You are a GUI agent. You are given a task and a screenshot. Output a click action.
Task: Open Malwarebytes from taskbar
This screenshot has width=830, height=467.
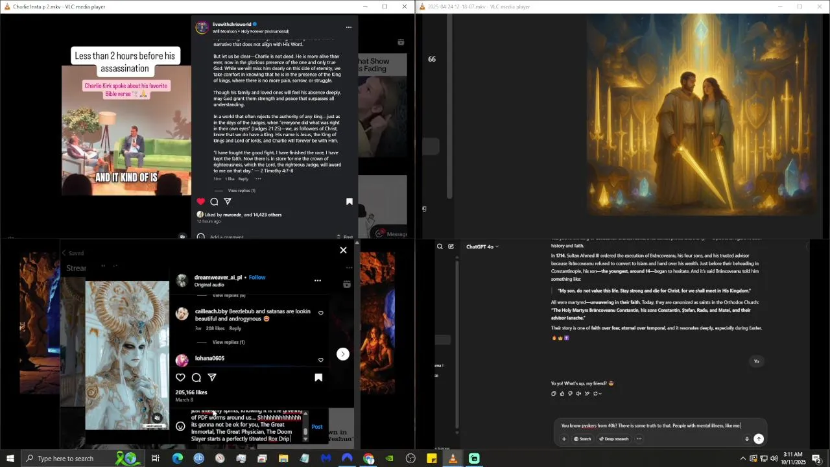[x=326, y=459]
